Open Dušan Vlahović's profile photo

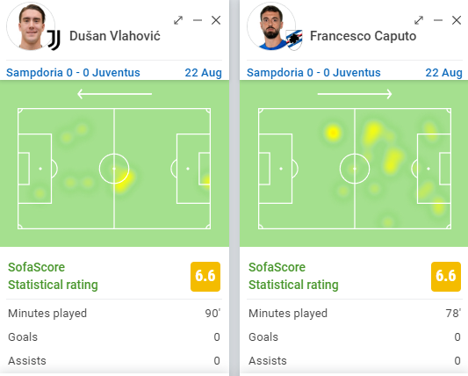pyautogui.click(x=31, y=26)
